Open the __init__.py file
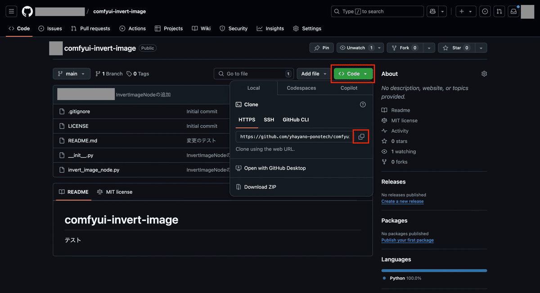The height and width of the screenshot is (293, 540). pyautogui.click(x=81, y=155)
